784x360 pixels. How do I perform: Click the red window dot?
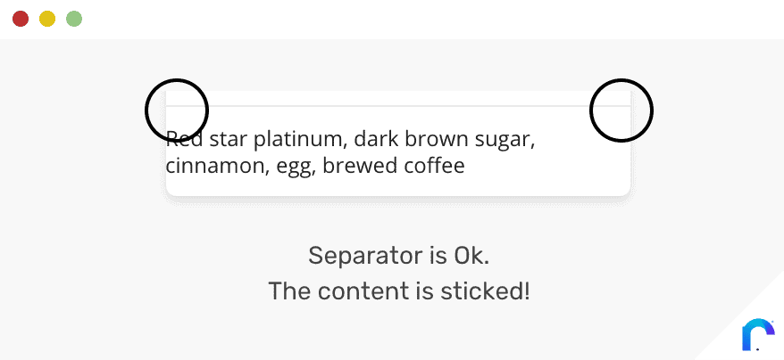click(21, 19)
